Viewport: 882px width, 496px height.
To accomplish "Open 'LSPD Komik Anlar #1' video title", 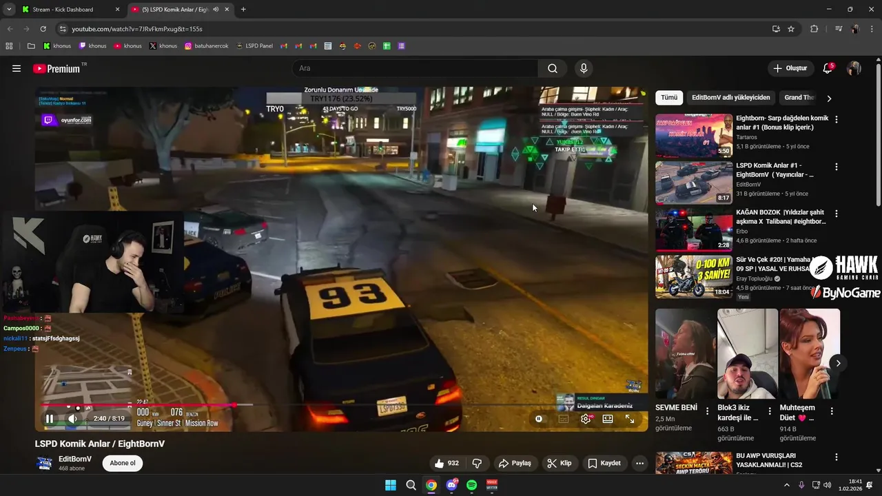I will pyautogui.click(x=775, y=170).
